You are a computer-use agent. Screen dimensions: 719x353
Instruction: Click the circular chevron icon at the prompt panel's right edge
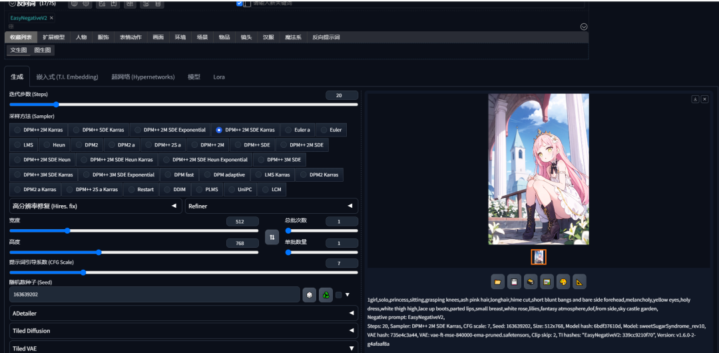[584, 27]
